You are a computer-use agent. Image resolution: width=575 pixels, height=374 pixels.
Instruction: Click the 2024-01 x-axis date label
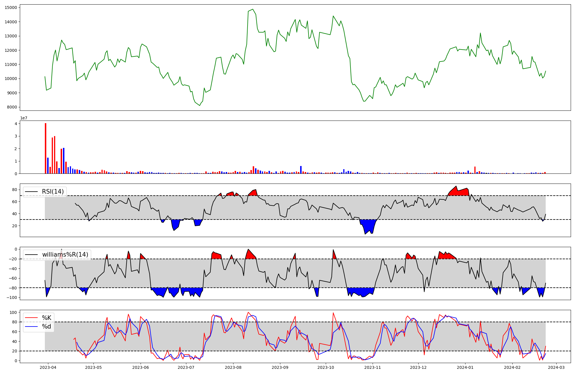(x=465, y=367)
